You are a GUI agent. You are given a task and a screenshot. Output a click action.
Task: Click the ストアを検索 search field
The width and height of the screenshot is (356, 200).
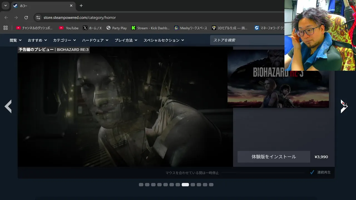pos(247,40)
